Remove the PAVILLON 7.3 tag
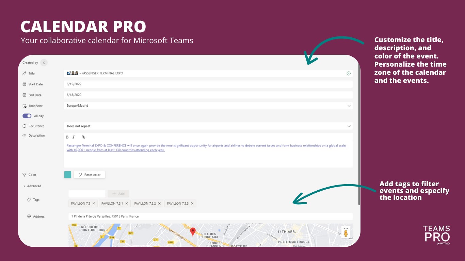Viewport: 465px width, 261px height. [x=94, y=204]
